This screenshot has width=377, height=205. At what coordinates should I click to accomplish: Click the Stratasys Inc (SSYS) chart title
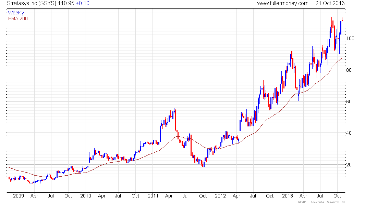[x=32, y=3]
